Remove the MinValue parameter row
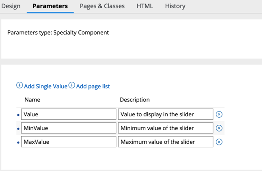Viewport: 262px width, 171px height. (x=219, y=128)
